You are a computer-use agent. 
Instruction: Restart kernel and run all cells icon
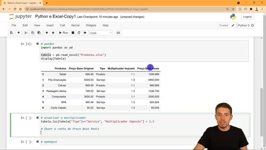click(85, 33)
